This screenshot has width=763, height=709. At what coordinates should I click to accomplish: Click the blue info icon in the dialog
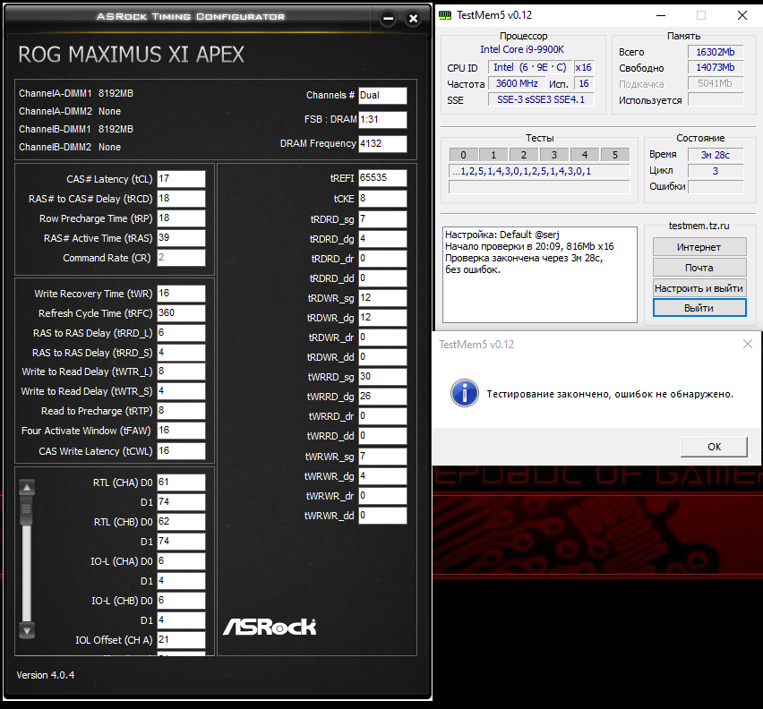tap(464, 393)
